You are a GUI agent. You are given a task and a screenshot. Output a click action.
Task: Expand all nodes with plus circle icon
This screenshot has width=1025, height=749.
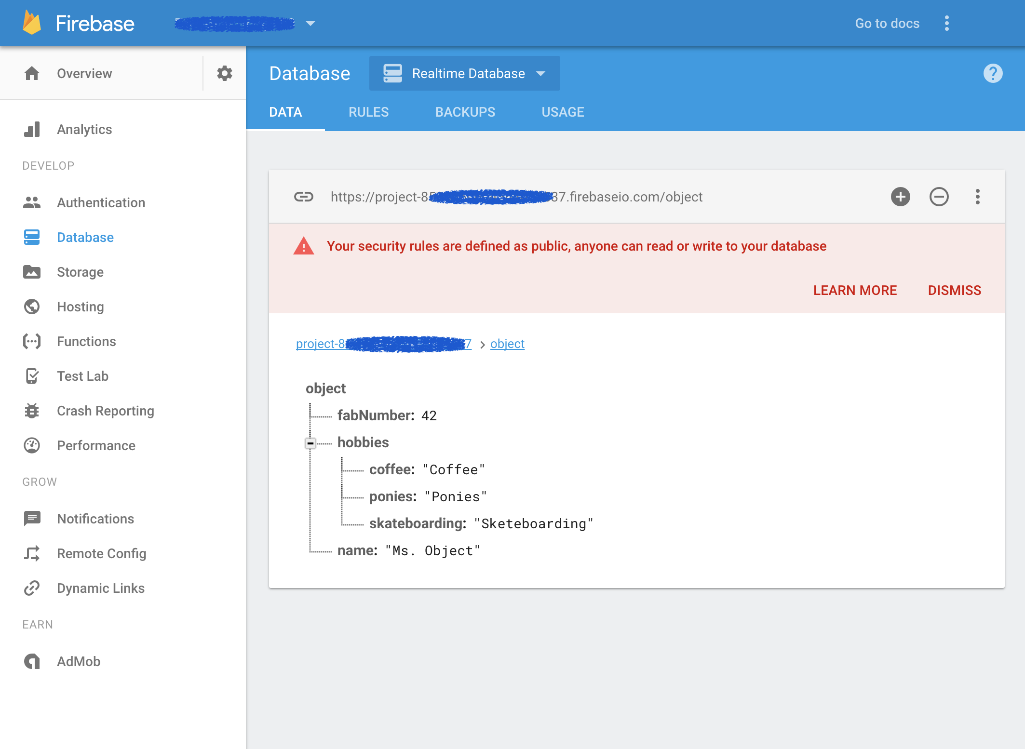click(x=901, y=197)
